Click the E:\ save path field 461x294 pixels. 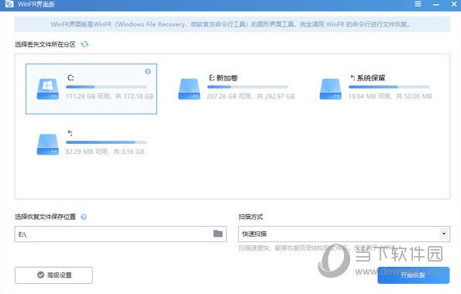pos(121,234)
